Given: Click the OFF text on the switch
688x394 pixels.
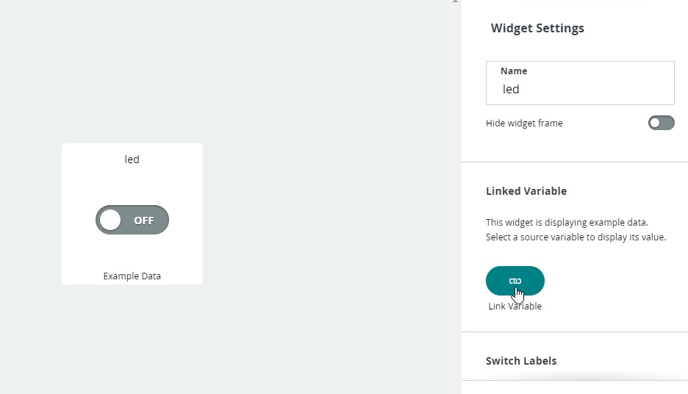Looking at the screenshot, I should click(x=144, y=221).
